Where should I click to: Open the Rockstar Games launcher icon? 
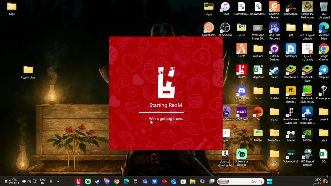291,95
